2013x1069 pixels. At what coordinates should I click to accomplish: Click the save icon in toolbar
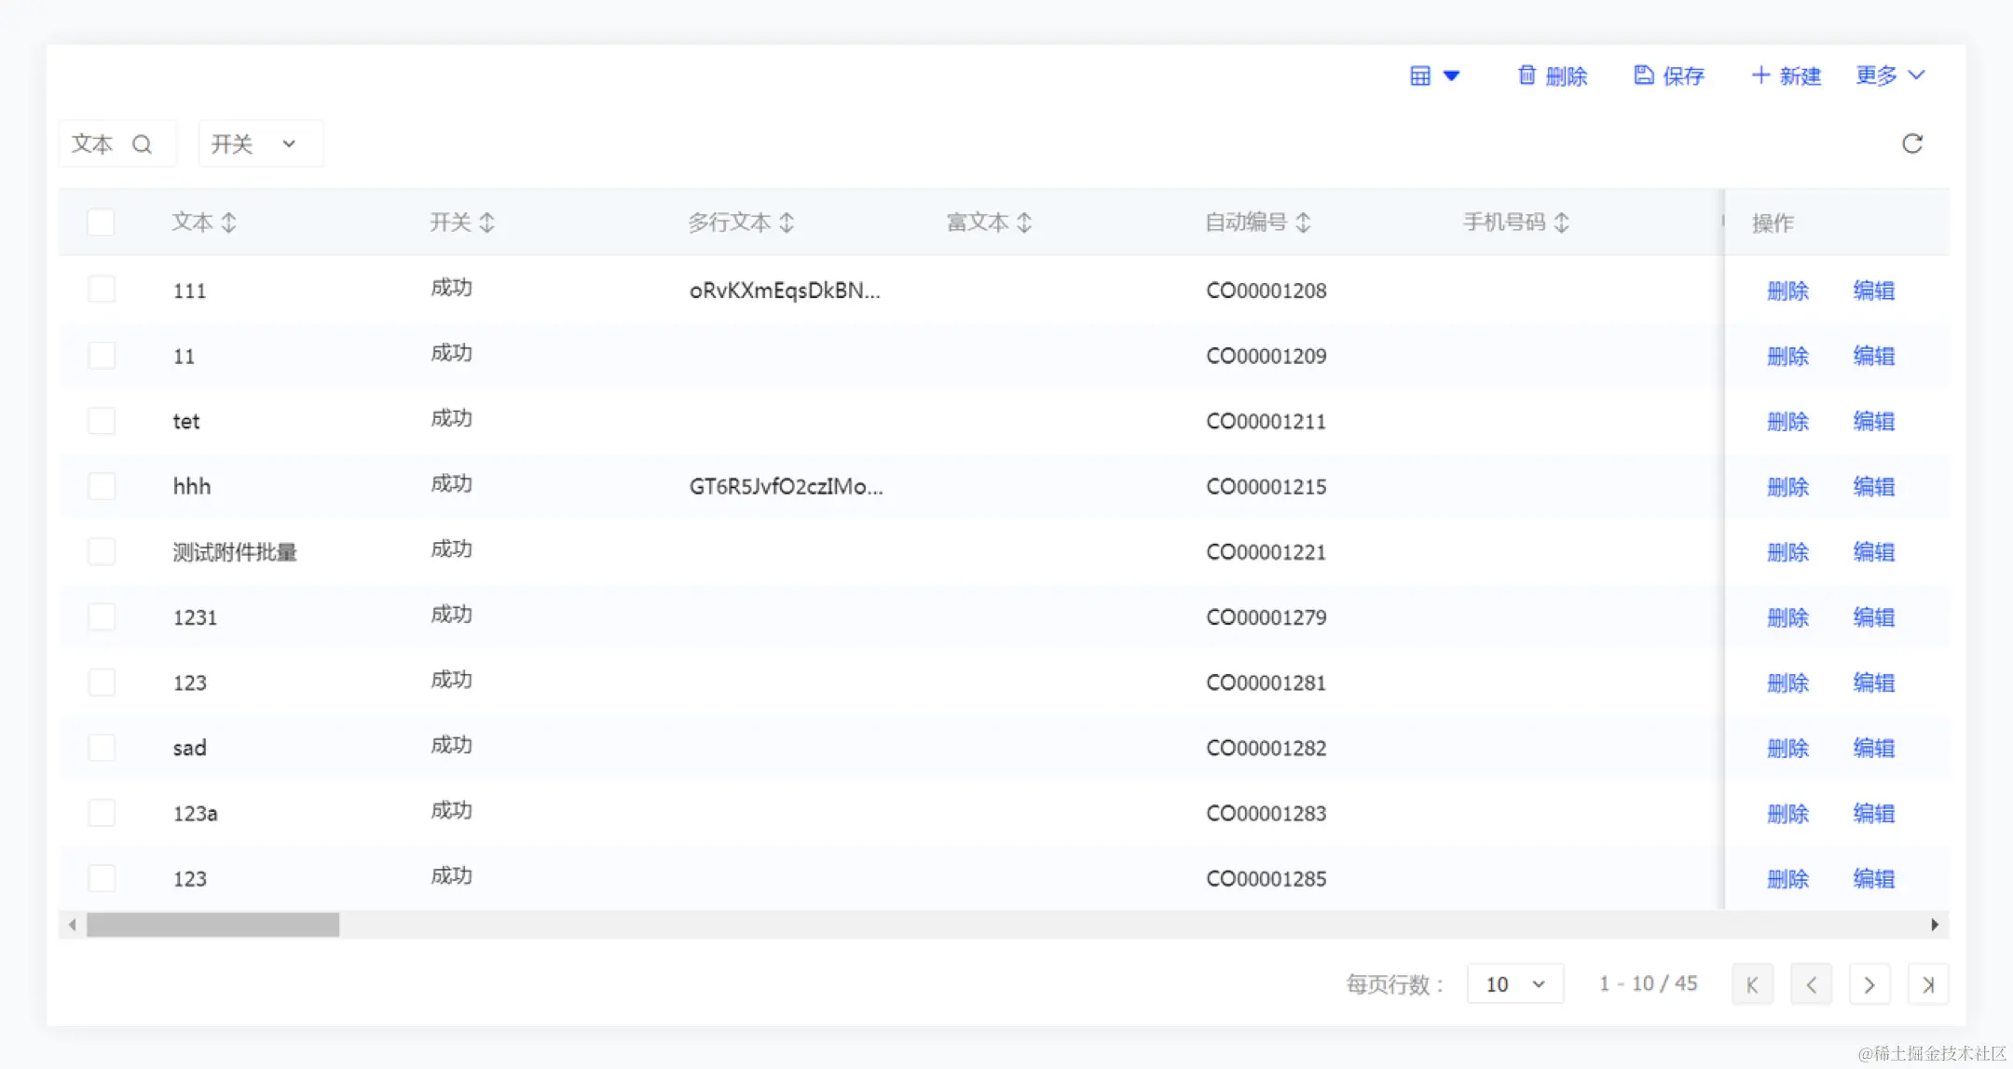(x=1644, y=75)
